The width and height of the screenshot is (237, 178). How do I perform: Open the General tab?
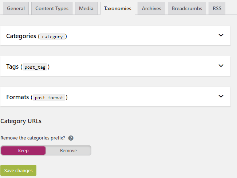[x=16, y=8]
